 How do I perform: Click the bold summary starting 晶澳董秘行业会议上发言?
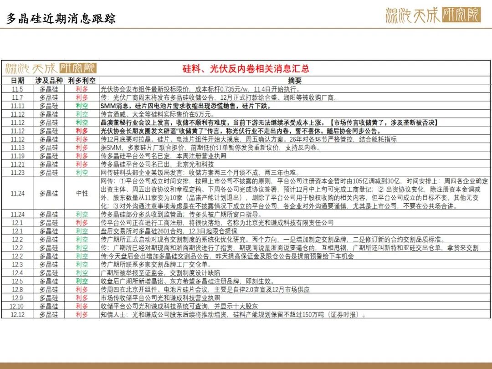(270, 123)
